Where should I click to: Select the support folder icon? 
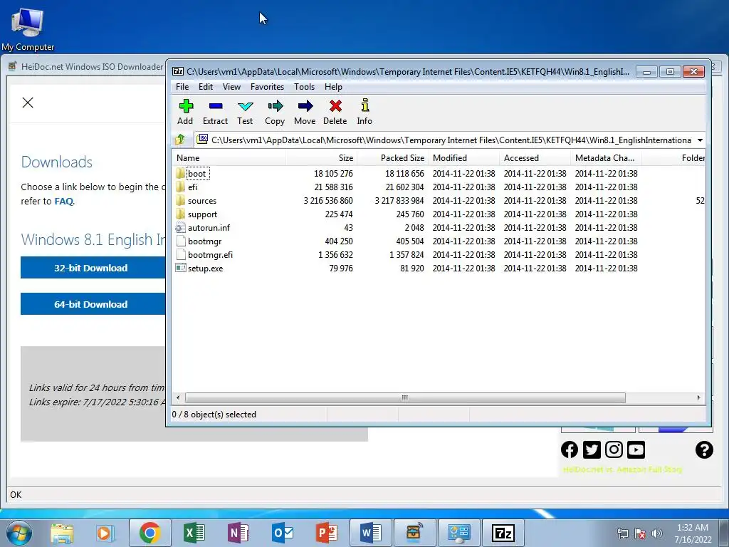tap(180, 214)
